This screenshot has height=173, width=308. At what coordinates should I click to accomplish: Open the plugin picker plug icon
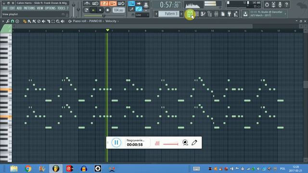pyautogui.click(x=229, y=14)
